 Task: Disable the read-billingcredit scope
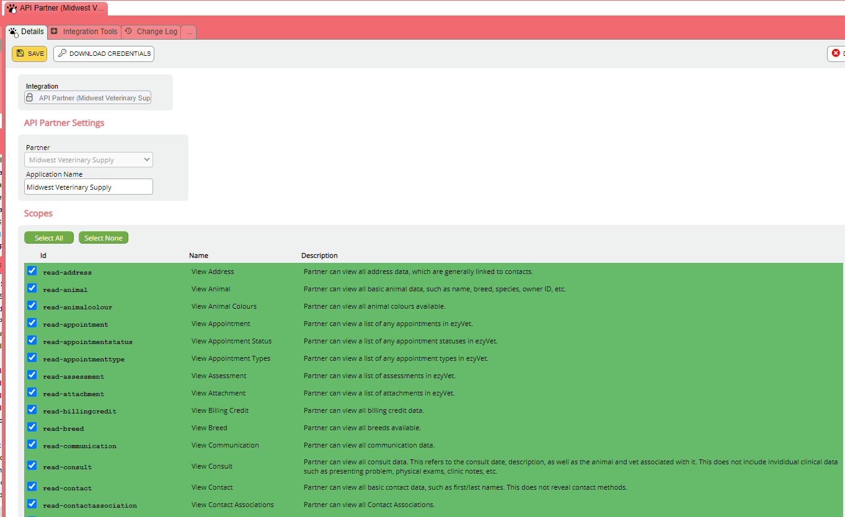click(x=32, y=410)
